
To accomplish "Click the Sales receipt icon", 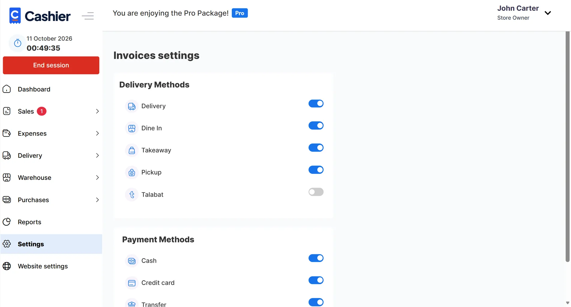I will tap(7, 111).
